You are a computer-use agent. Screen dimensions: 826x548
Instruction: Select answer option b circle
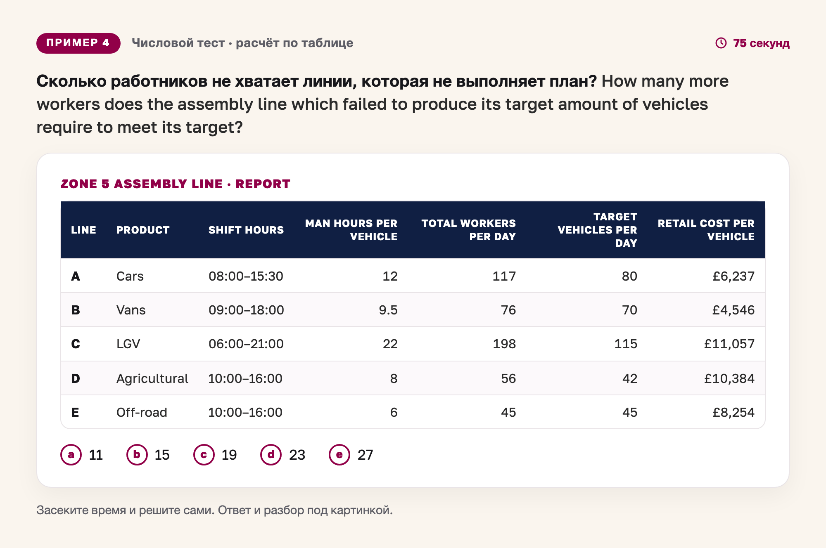click(137, 455)
